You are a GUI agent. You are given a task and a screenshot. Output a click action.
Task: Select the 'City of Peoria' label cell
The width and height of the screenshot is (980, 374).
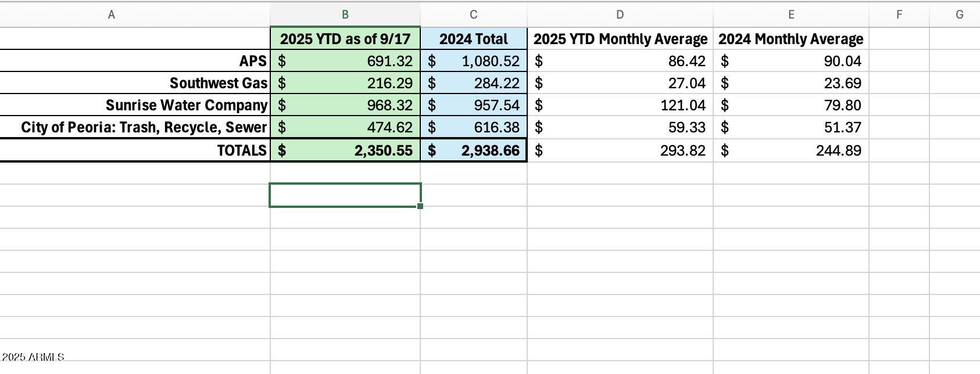pos(135,127)
